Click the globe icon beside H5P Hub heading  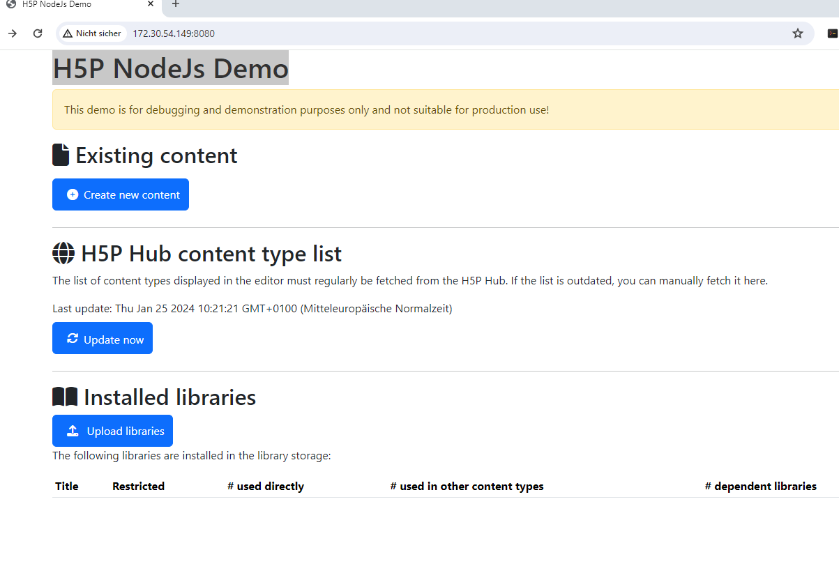[63, 253]
